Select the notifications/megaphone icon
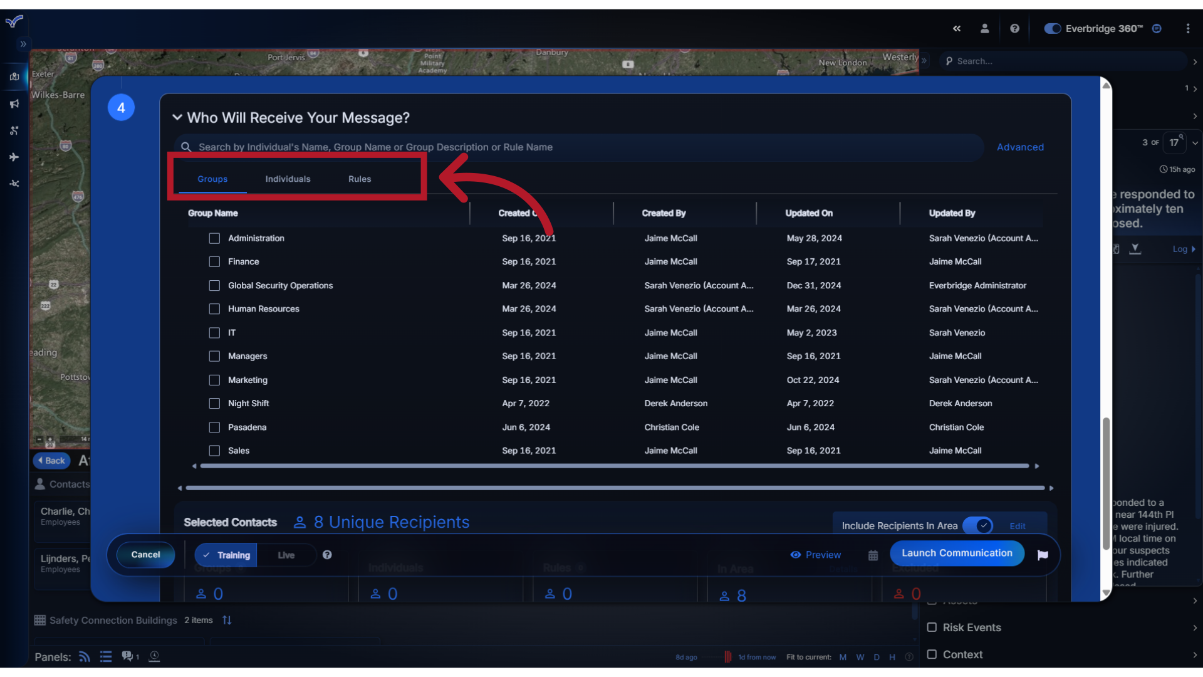 point(14,103)
